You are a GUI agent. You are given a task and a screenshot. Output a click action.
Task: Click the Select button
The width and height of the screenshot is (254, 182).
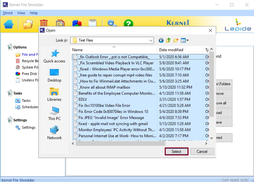176,152
